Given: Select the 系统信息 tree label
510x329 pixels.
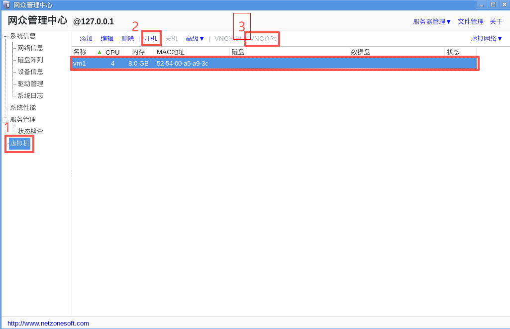Looking at the screenshot, I should click(23, 36).
